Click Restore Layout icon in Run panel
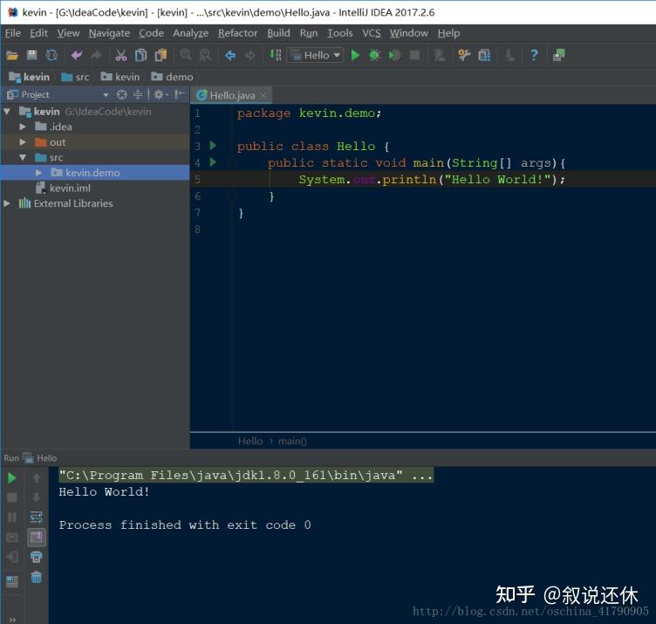 12,581
